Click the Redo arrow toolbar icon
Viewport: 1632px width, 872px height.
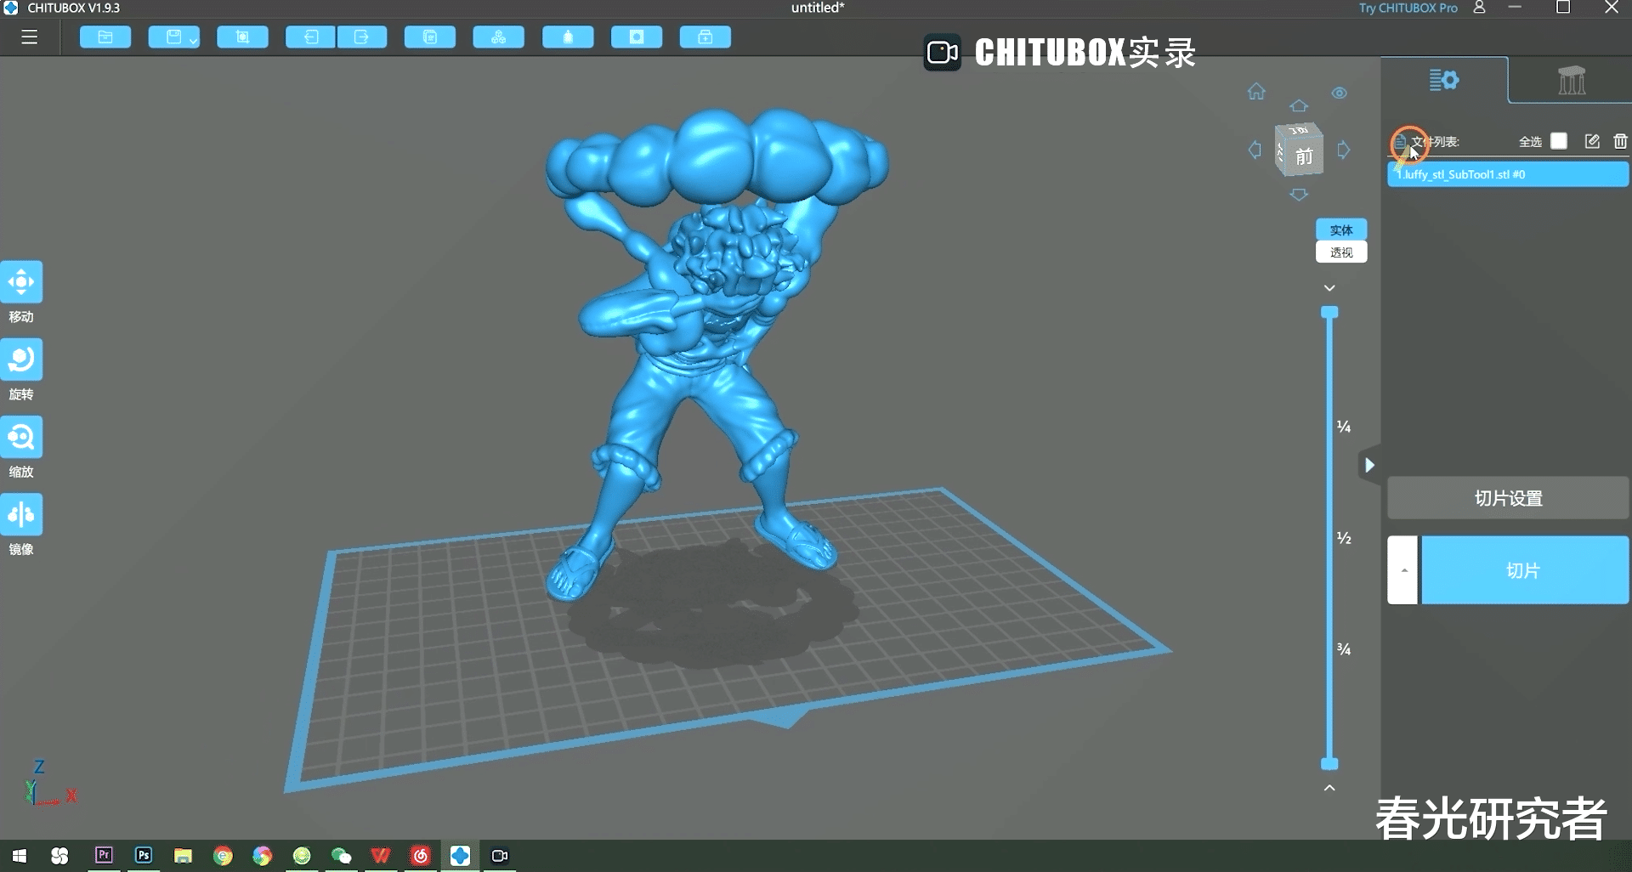362,37
